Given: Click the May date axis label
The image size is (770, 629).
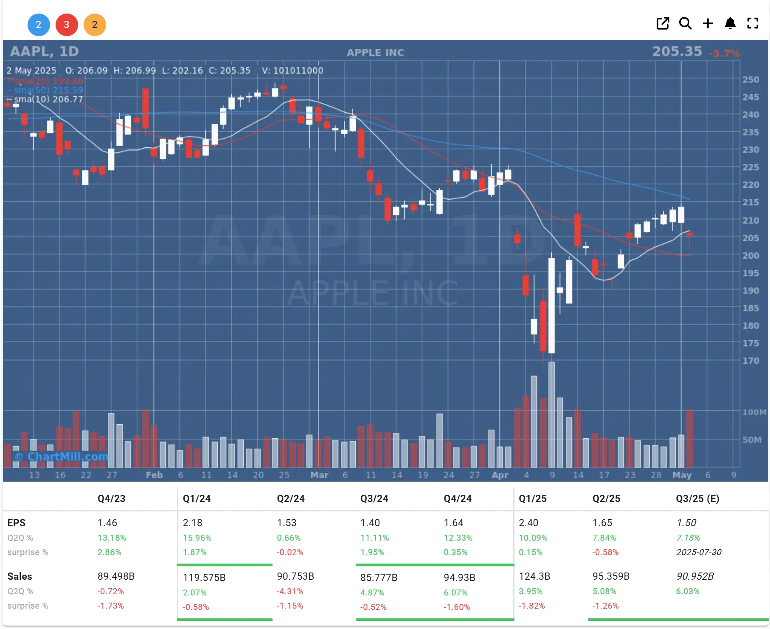Looking at the screenshot, I should [682, 475].
